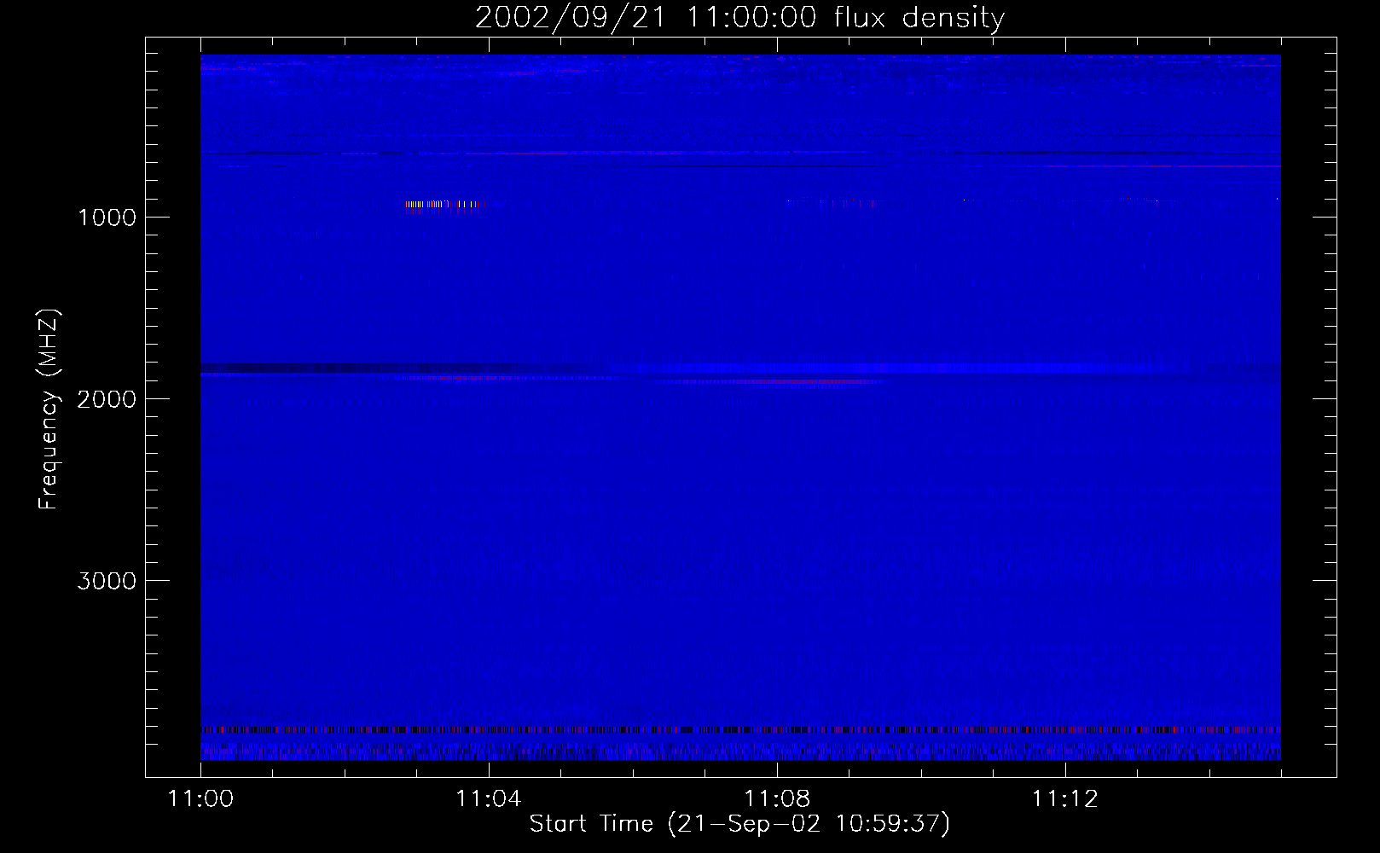Click the '2000' frequency tick label
The width and height of the screenshot is (1380, 853).
107,399
